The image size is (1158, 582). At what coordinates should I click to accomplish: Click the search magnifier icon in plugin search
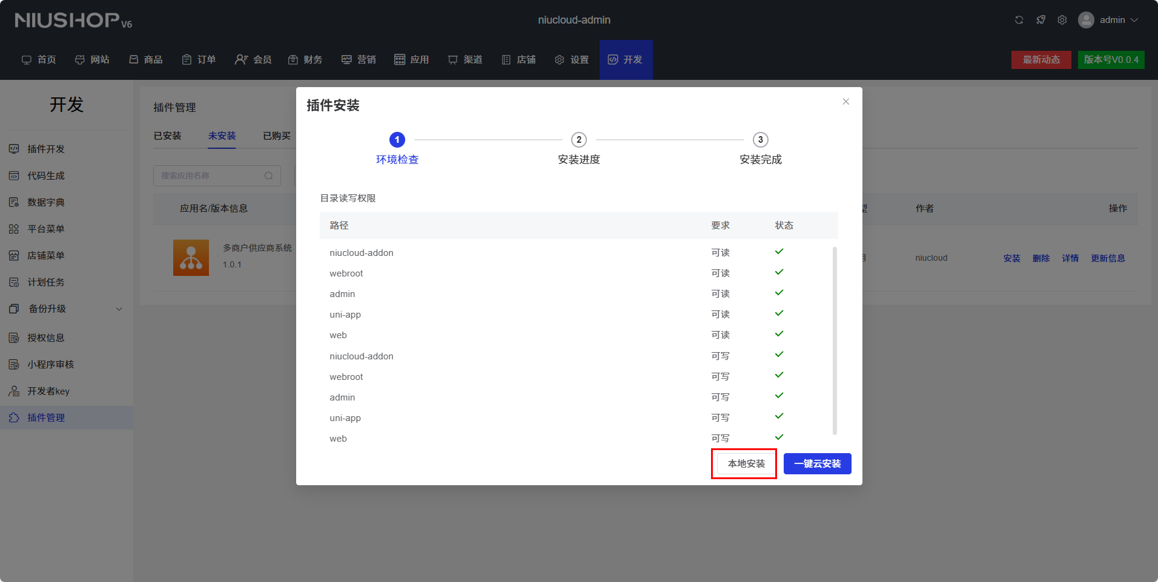point(268,176)
